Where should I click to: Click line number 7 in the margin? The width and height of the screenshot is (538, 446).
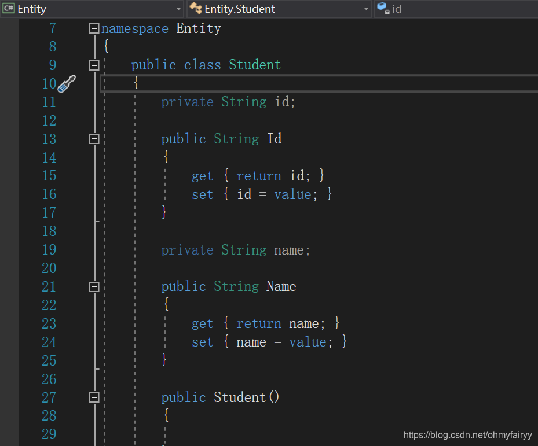(x=53, y=28)
